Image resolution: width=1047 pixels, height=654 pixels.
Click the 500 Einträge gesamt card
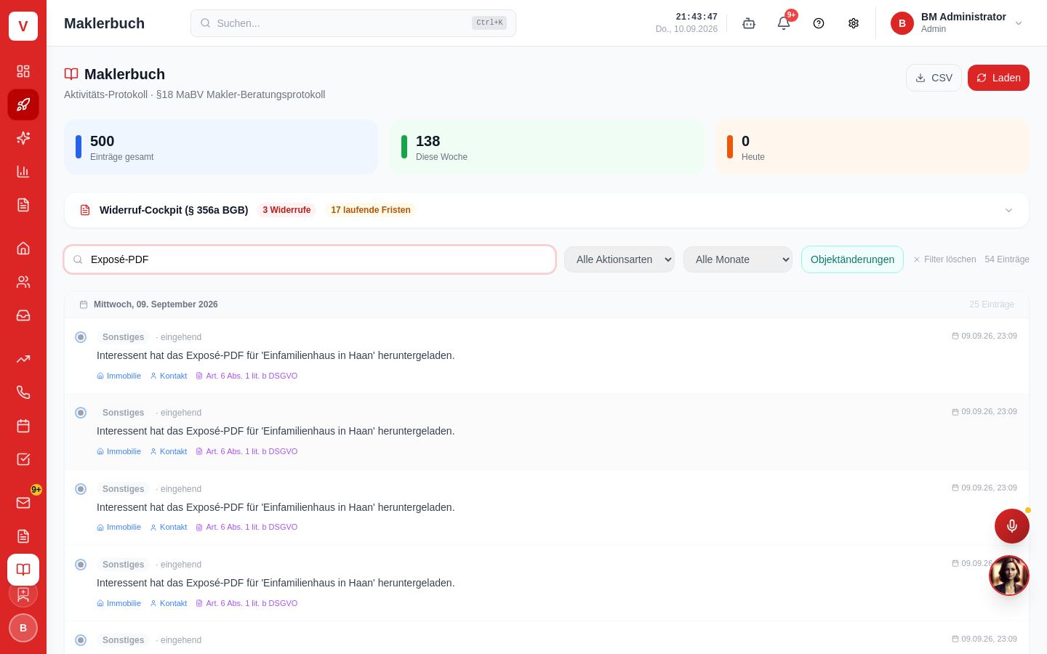click(221, 147)
